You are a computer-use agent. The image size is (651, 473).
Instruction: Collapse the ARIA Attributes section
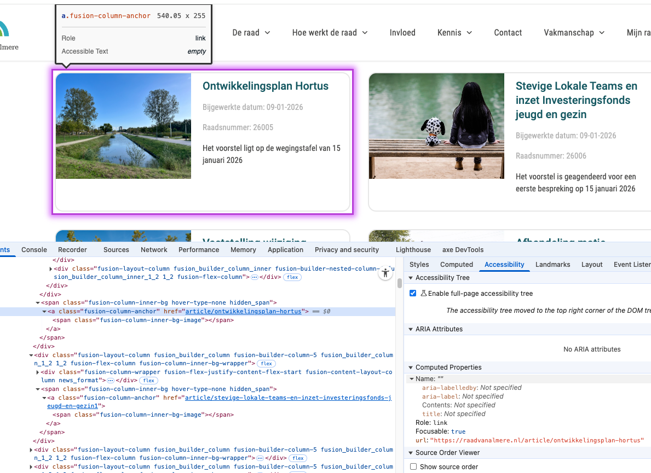[411, 329]
